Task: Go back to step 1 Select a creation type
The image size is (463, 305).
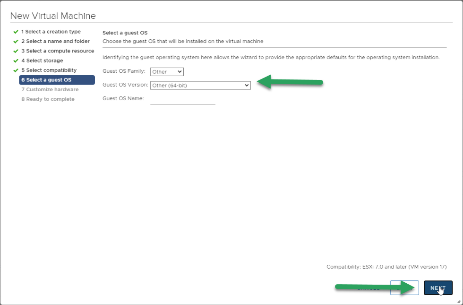Action: pyautogui.click(x=51, y=32)
